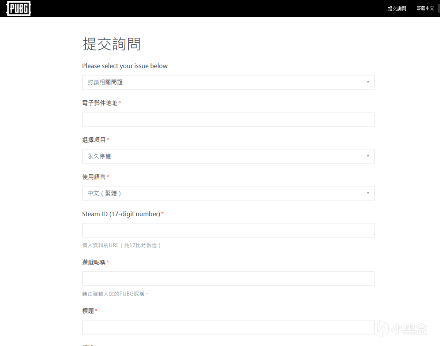Click the 遊戲昵稱 field label

pyautogui.click(x=94, y=262)
